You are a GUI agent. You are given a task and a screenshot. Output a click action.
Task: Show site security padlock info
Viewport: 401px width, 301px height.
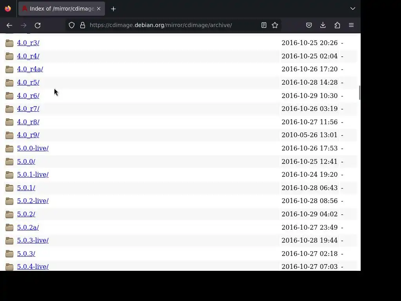(x=82, y=25)
